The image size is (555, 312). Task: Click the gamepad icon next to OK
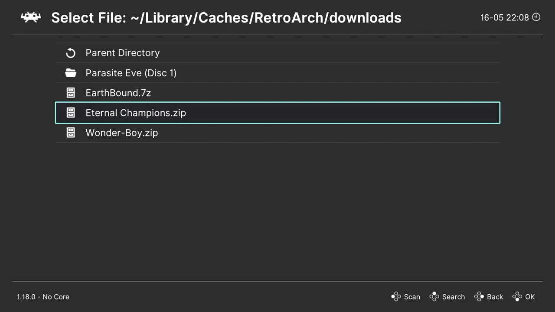(517, 297)
